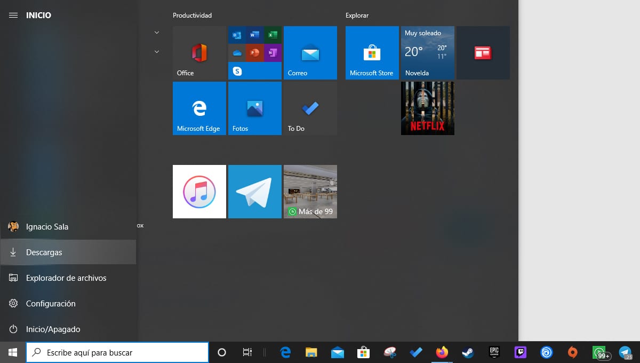Open Cortana from the taskbar circle
The image size is (640, 363).
tap(222, 352)
